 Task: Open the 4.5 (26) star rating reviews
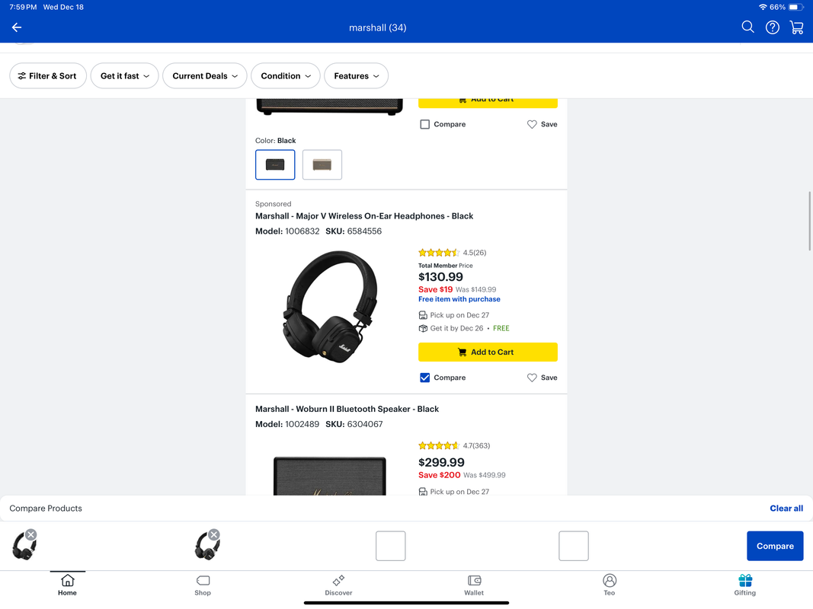click(452, 253)
